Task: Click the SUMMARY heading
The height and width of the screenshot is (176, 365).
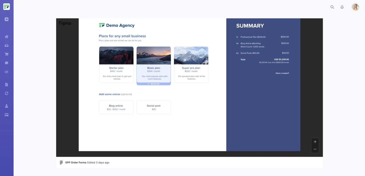Action: point(250,26)
